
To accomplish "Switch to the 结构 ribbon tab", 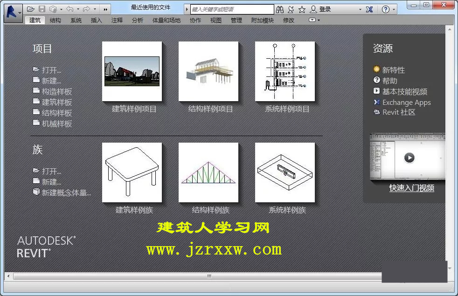I will 56,20.
